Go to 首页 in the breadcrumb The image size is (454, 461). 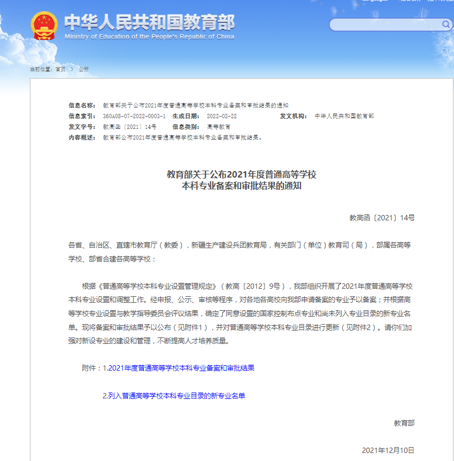(60, 70)
